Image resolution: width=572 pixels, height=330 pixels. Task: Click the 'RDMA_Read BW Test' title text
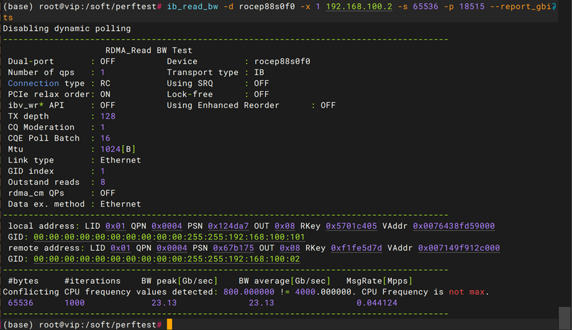(149, 51)
